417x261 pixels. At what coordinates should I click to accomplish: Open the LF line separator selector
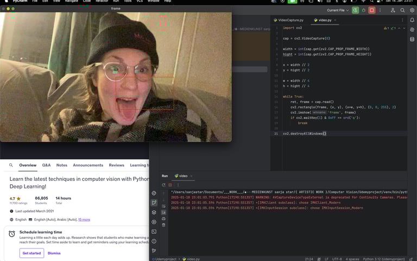coord(326,259)
